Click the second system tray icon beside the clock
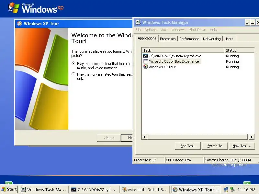 click(232, 189)
